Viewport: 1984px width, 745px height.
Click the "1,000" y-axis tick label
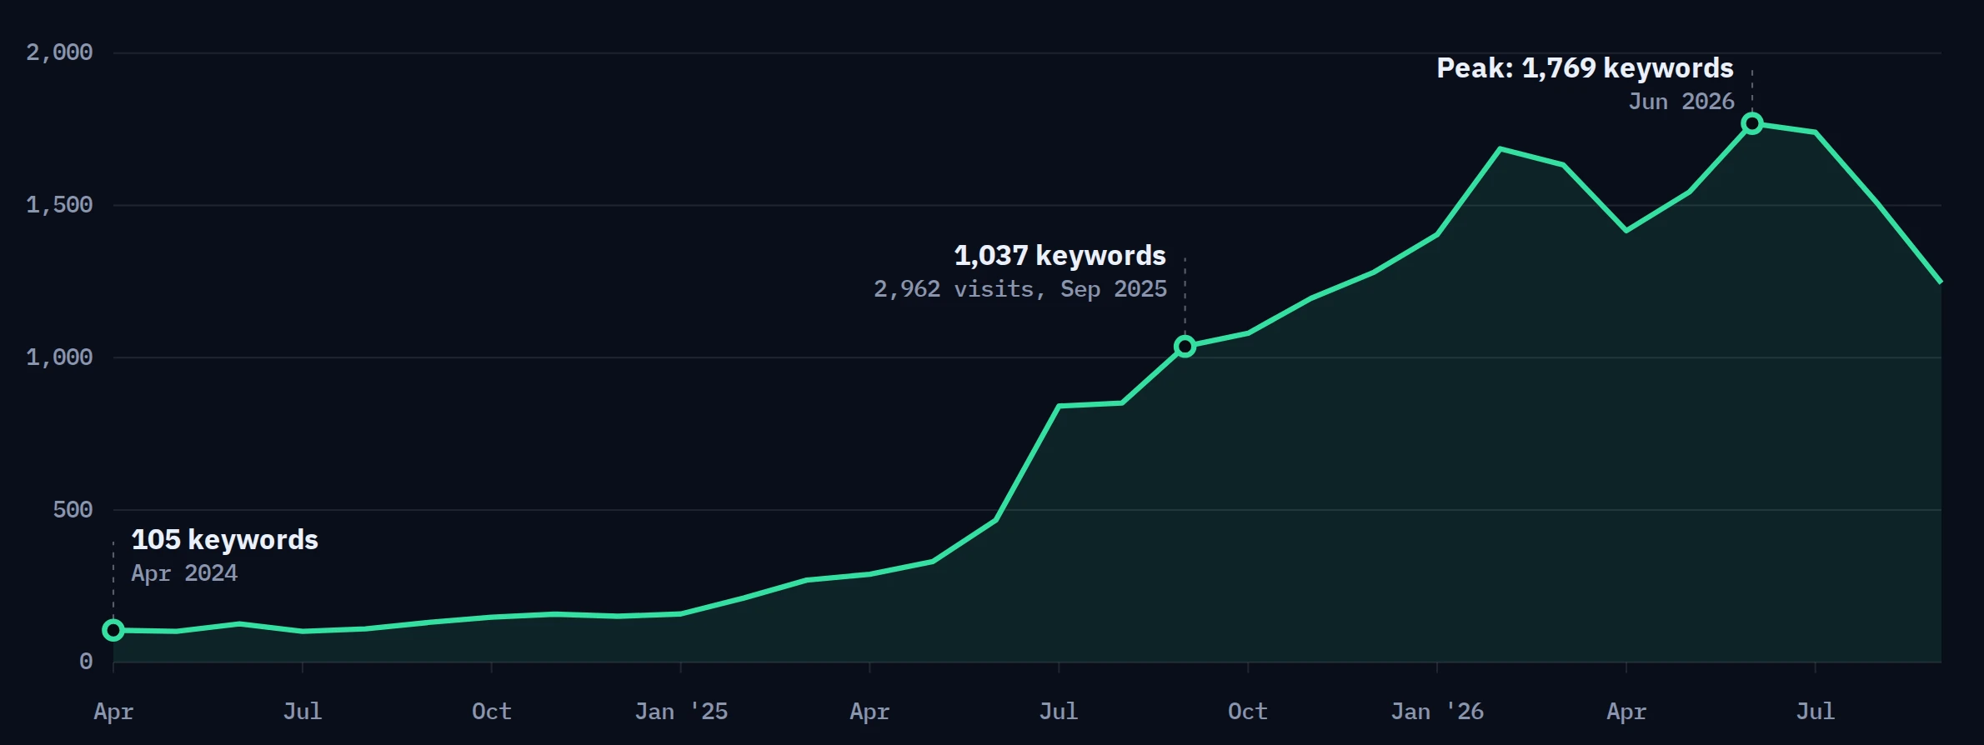59,357
